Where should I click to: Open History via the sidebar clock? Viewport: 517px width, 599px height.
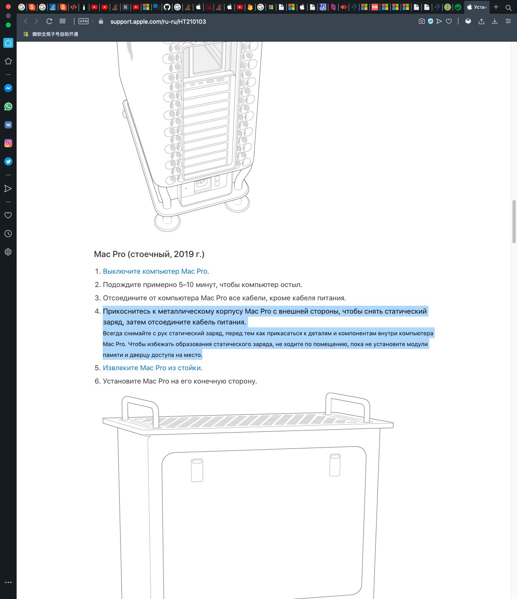[x=8, y=233]
